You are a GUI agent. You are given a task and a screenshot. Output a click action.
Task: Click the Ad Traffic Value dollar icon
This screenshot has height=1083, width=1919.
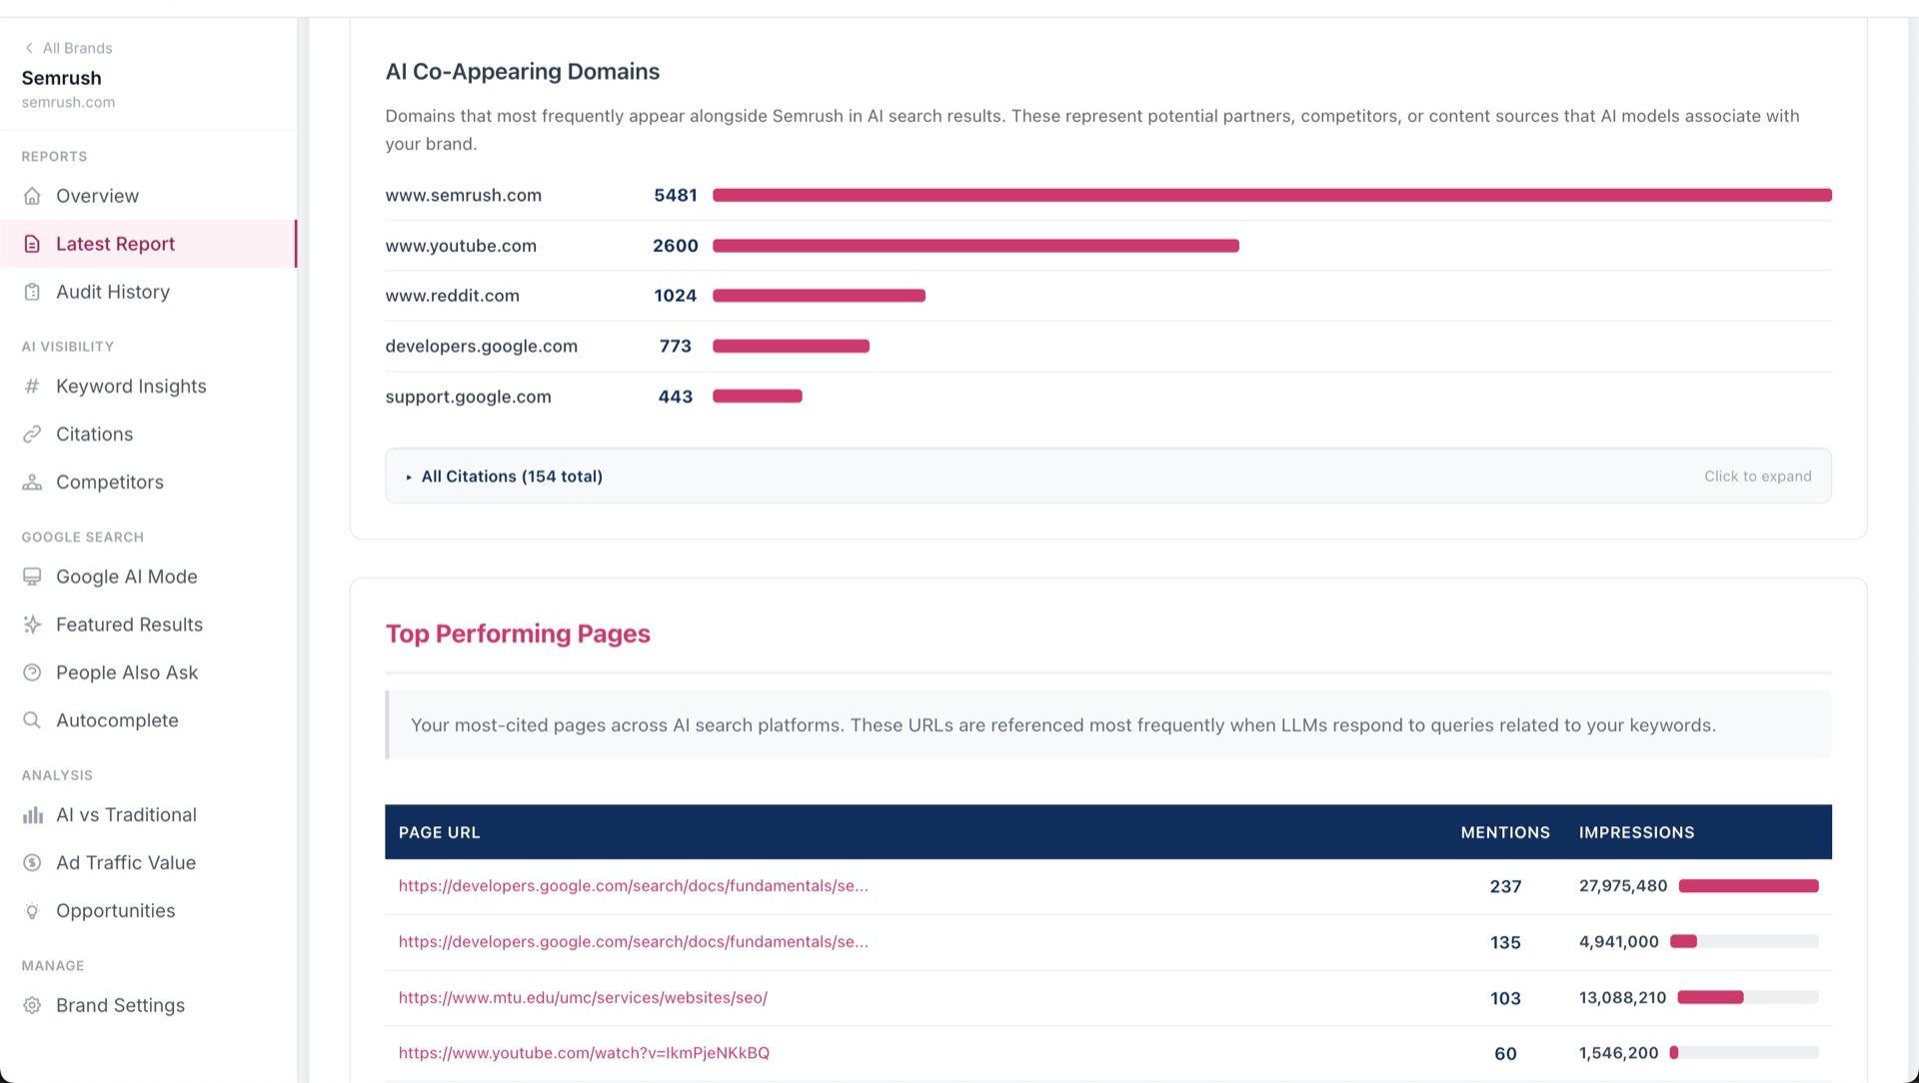click(x=32, y=862)
